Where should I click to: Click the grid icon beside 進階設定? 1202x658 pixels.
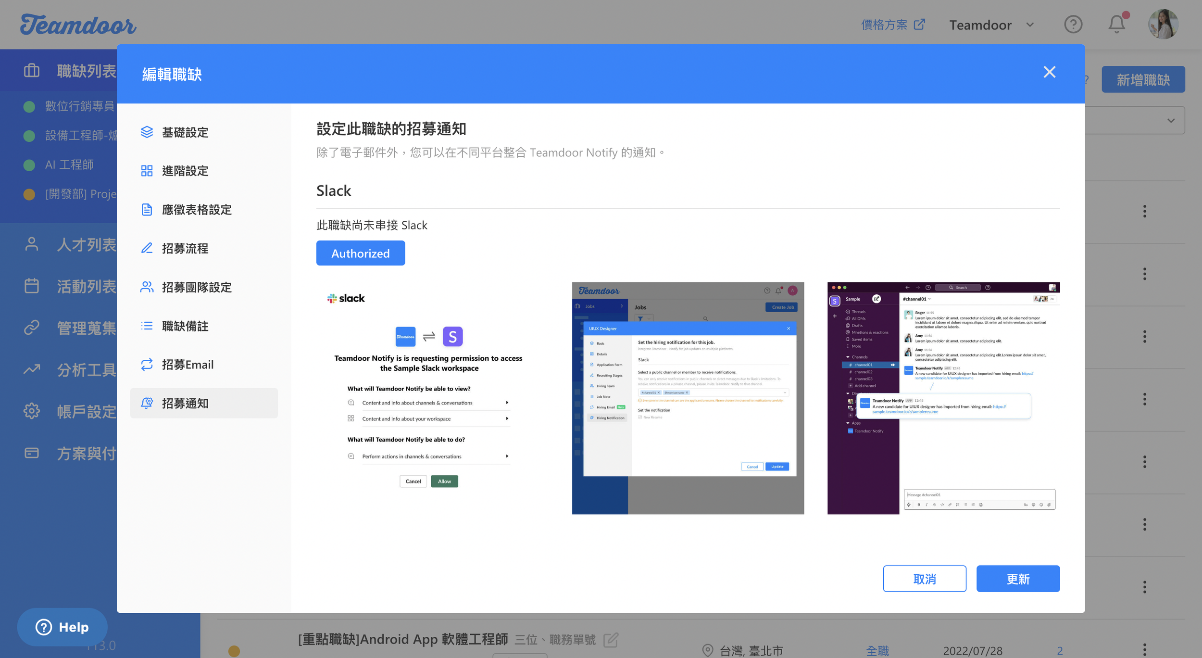(147, 171)
